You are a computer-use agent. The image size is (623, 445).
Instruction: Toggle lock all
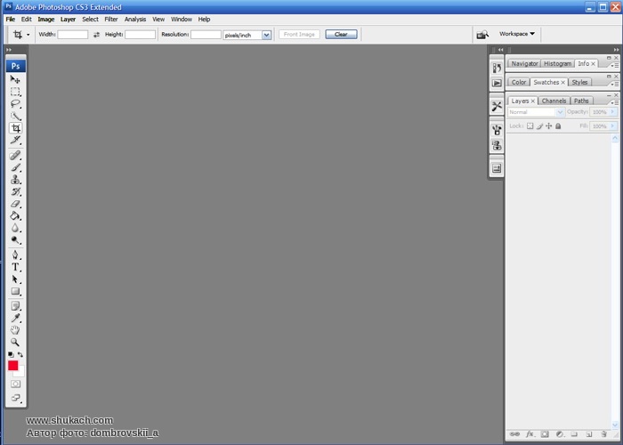click(558, 126)
